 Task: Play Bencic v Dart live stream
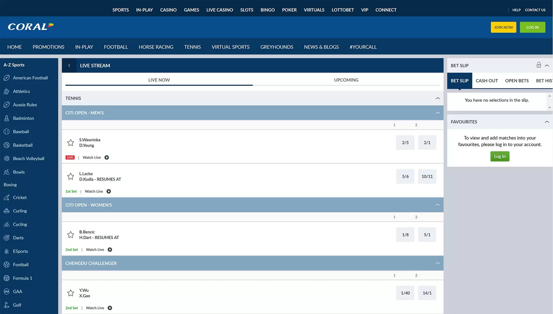tap(110, 250)
